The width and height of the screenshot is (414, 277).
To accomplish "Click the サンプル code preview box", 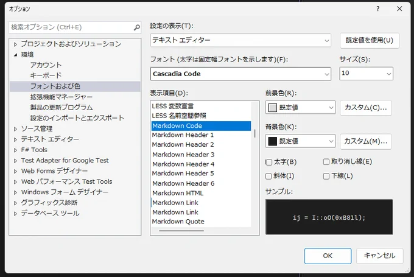I will (329, 217).
